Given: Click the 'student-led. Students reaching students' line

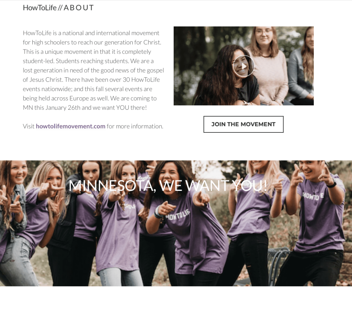Looking at the screenshot, I should coord(76,61).
